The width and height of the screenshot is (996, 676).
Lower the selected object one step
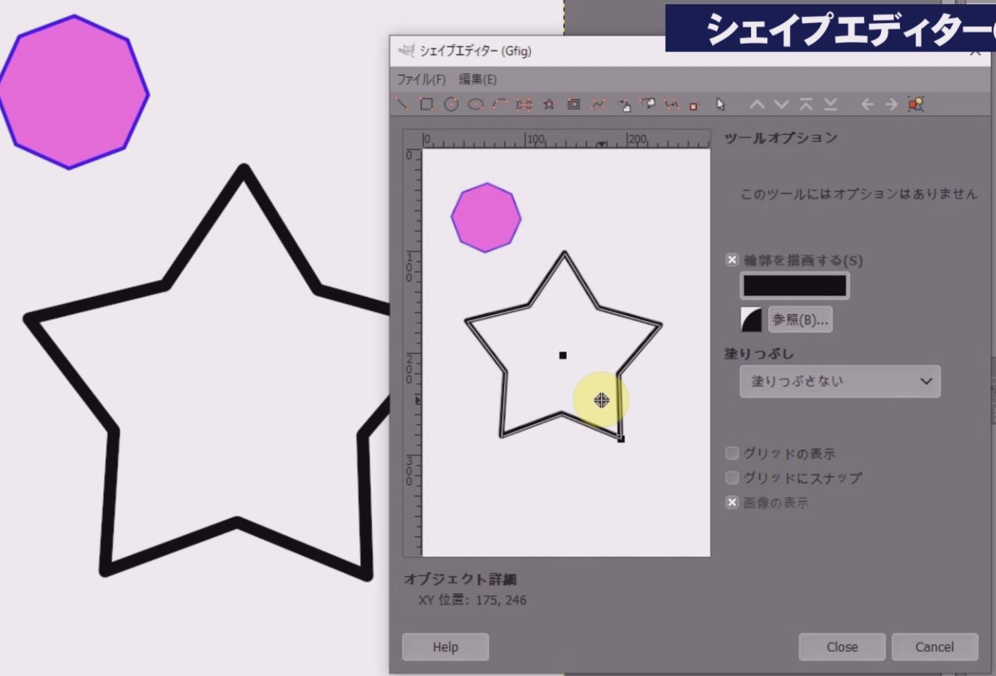[781, 104]
